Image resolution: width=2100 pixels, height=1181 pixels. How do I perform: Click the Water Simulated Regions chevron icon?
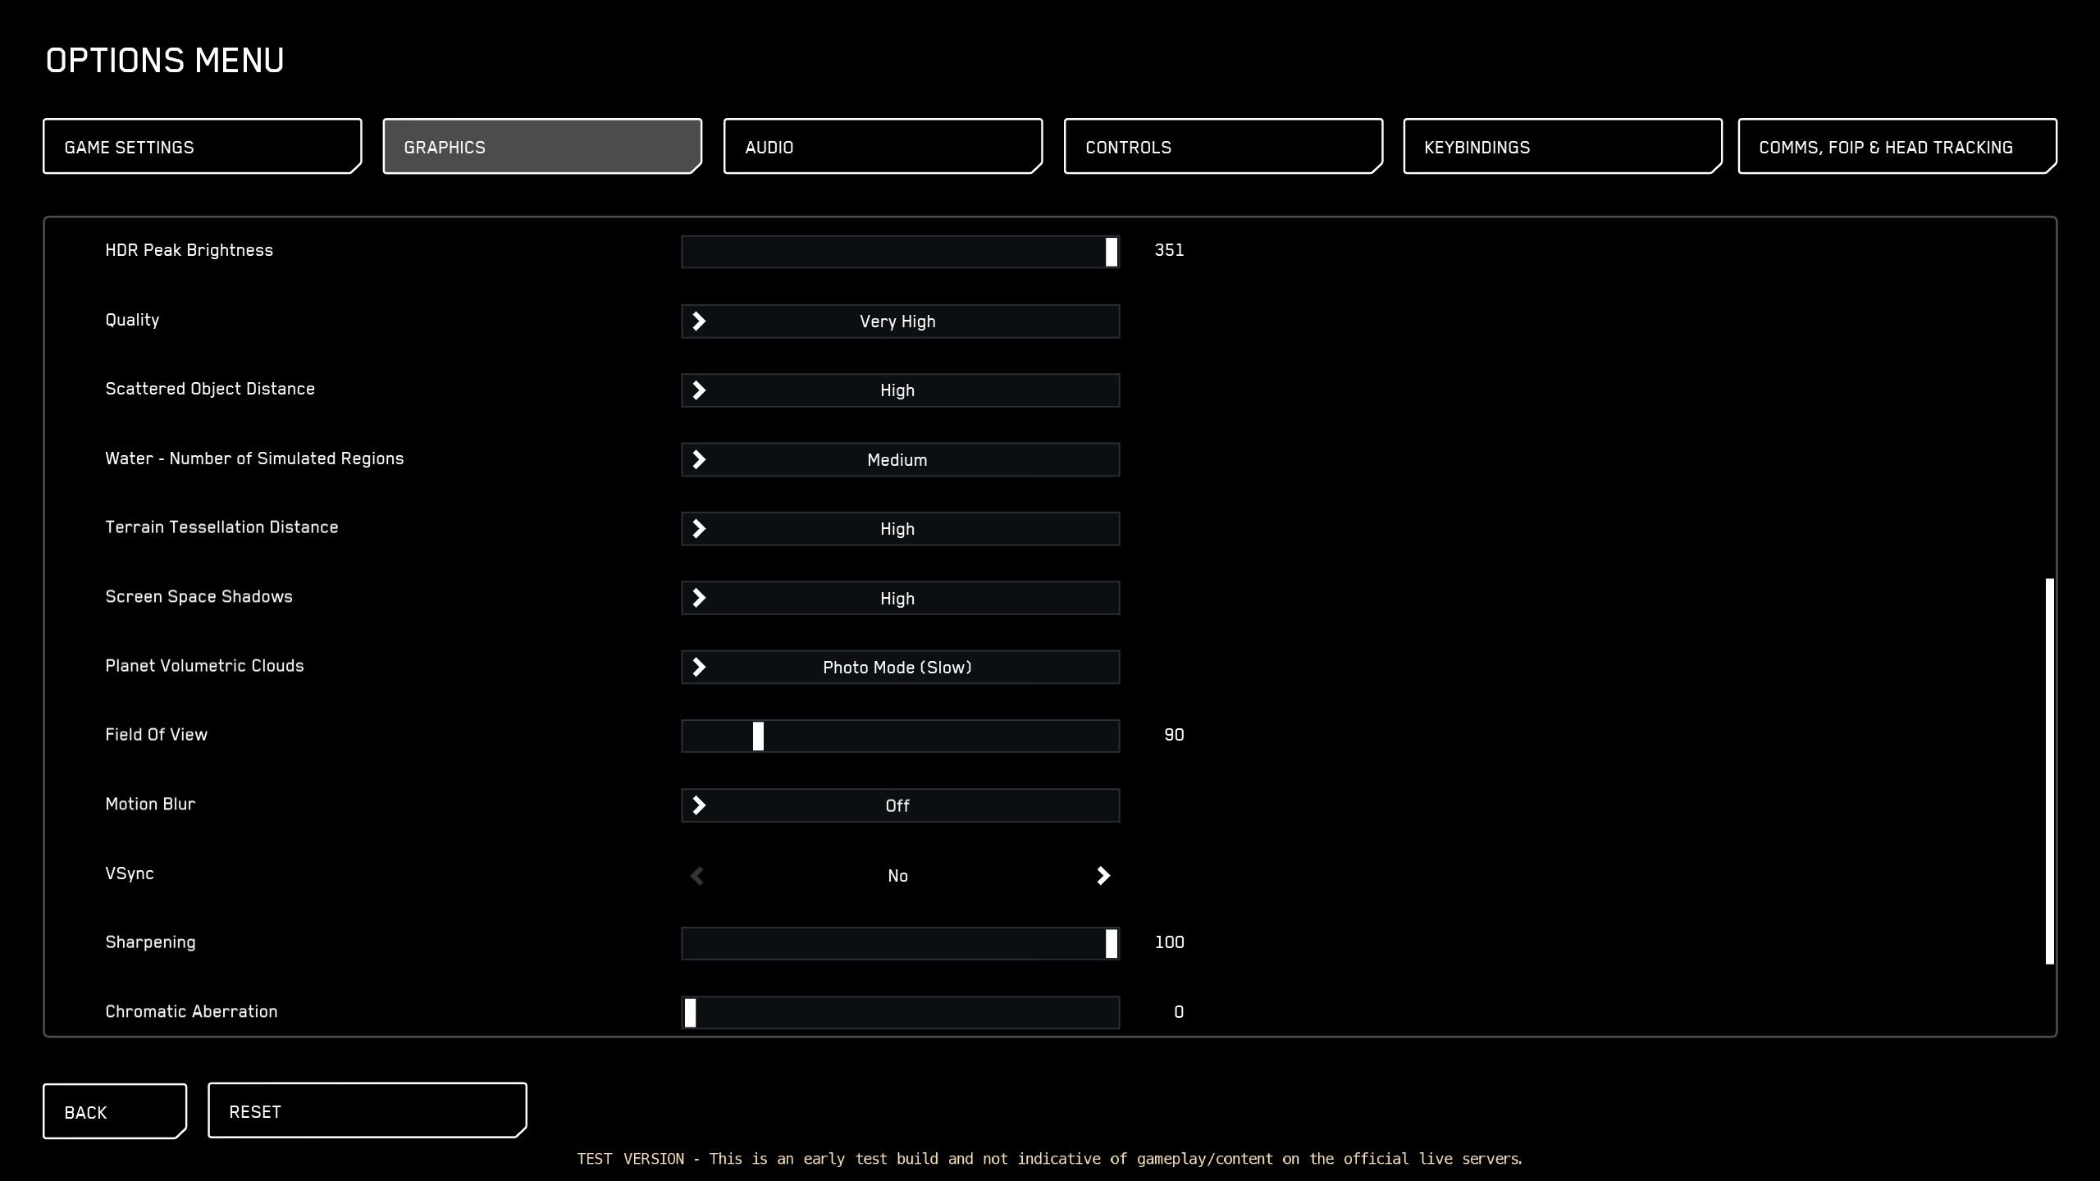tap(699, 460)
